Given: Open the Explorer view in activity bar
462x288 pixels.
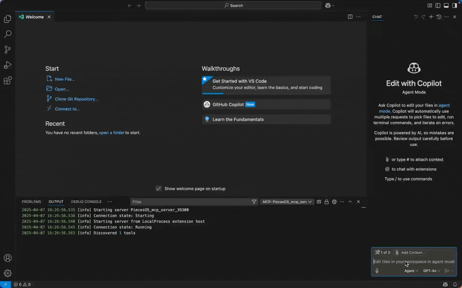Looking at the screenshot, I should click(8, 19).
